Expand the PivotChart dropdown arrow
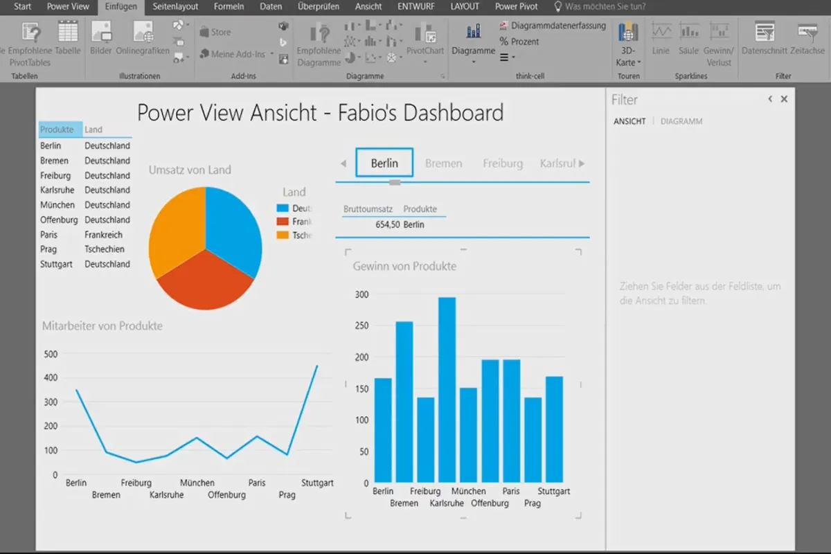Viewport: 831px width, 554px height. pyautogui.click(x=425, y=62)
